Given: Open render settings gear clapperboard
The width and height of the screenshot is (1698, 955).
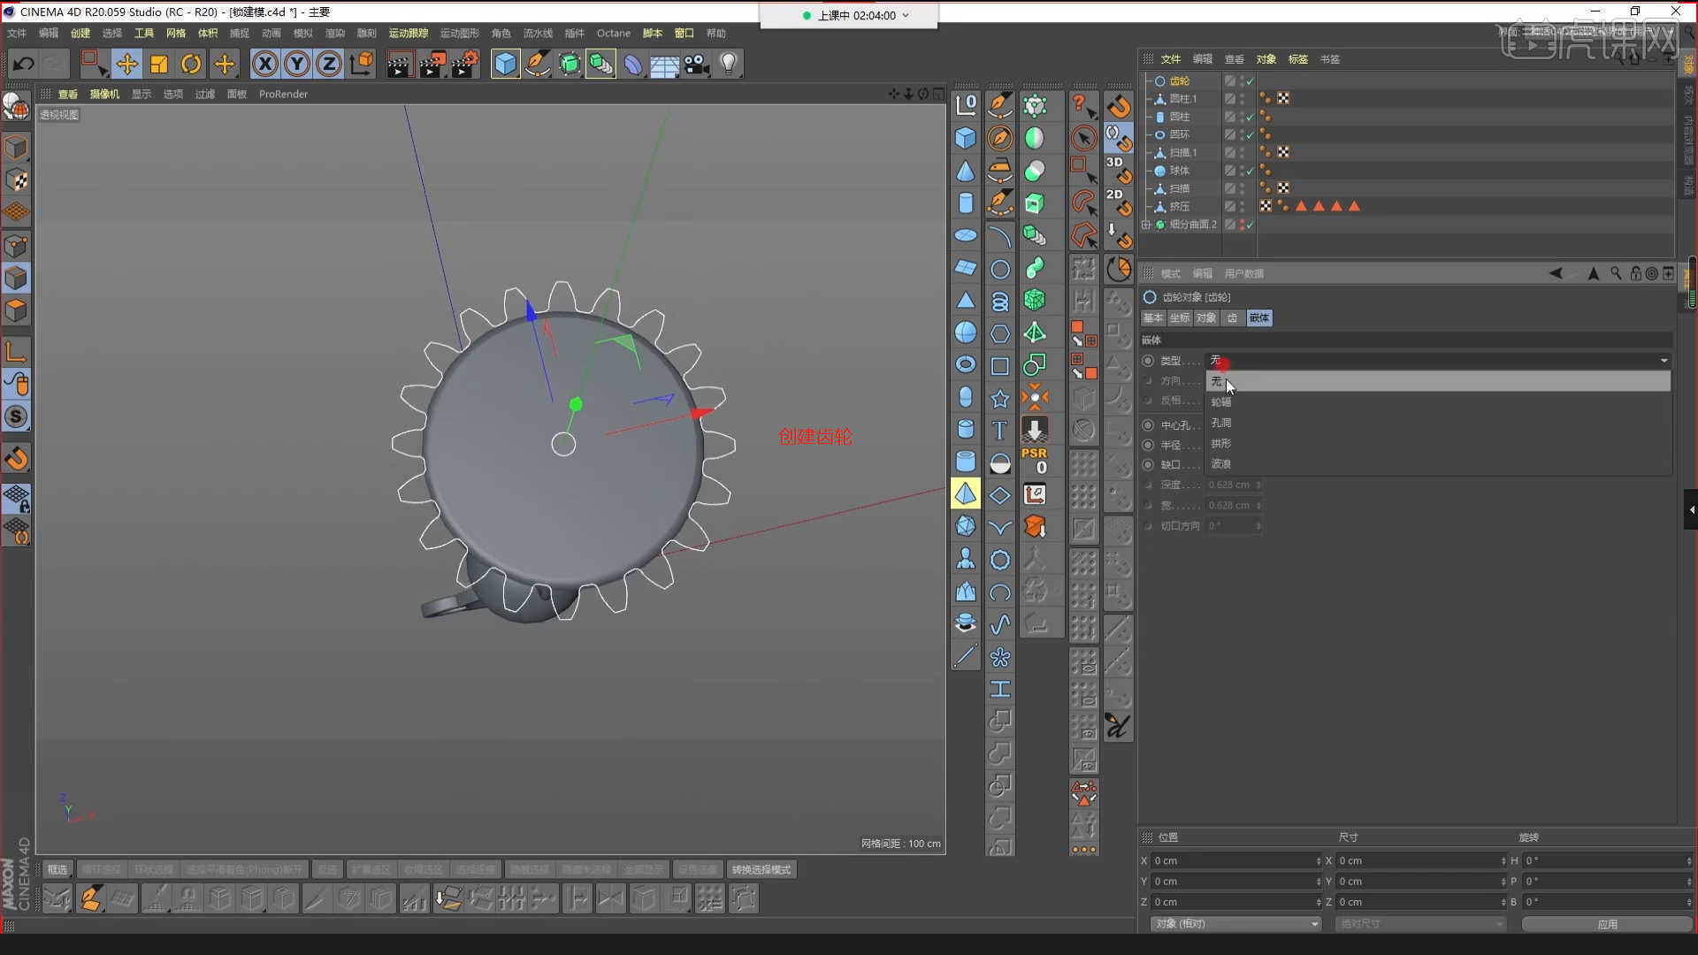Looking at the screenshot, I should (465, 64).
